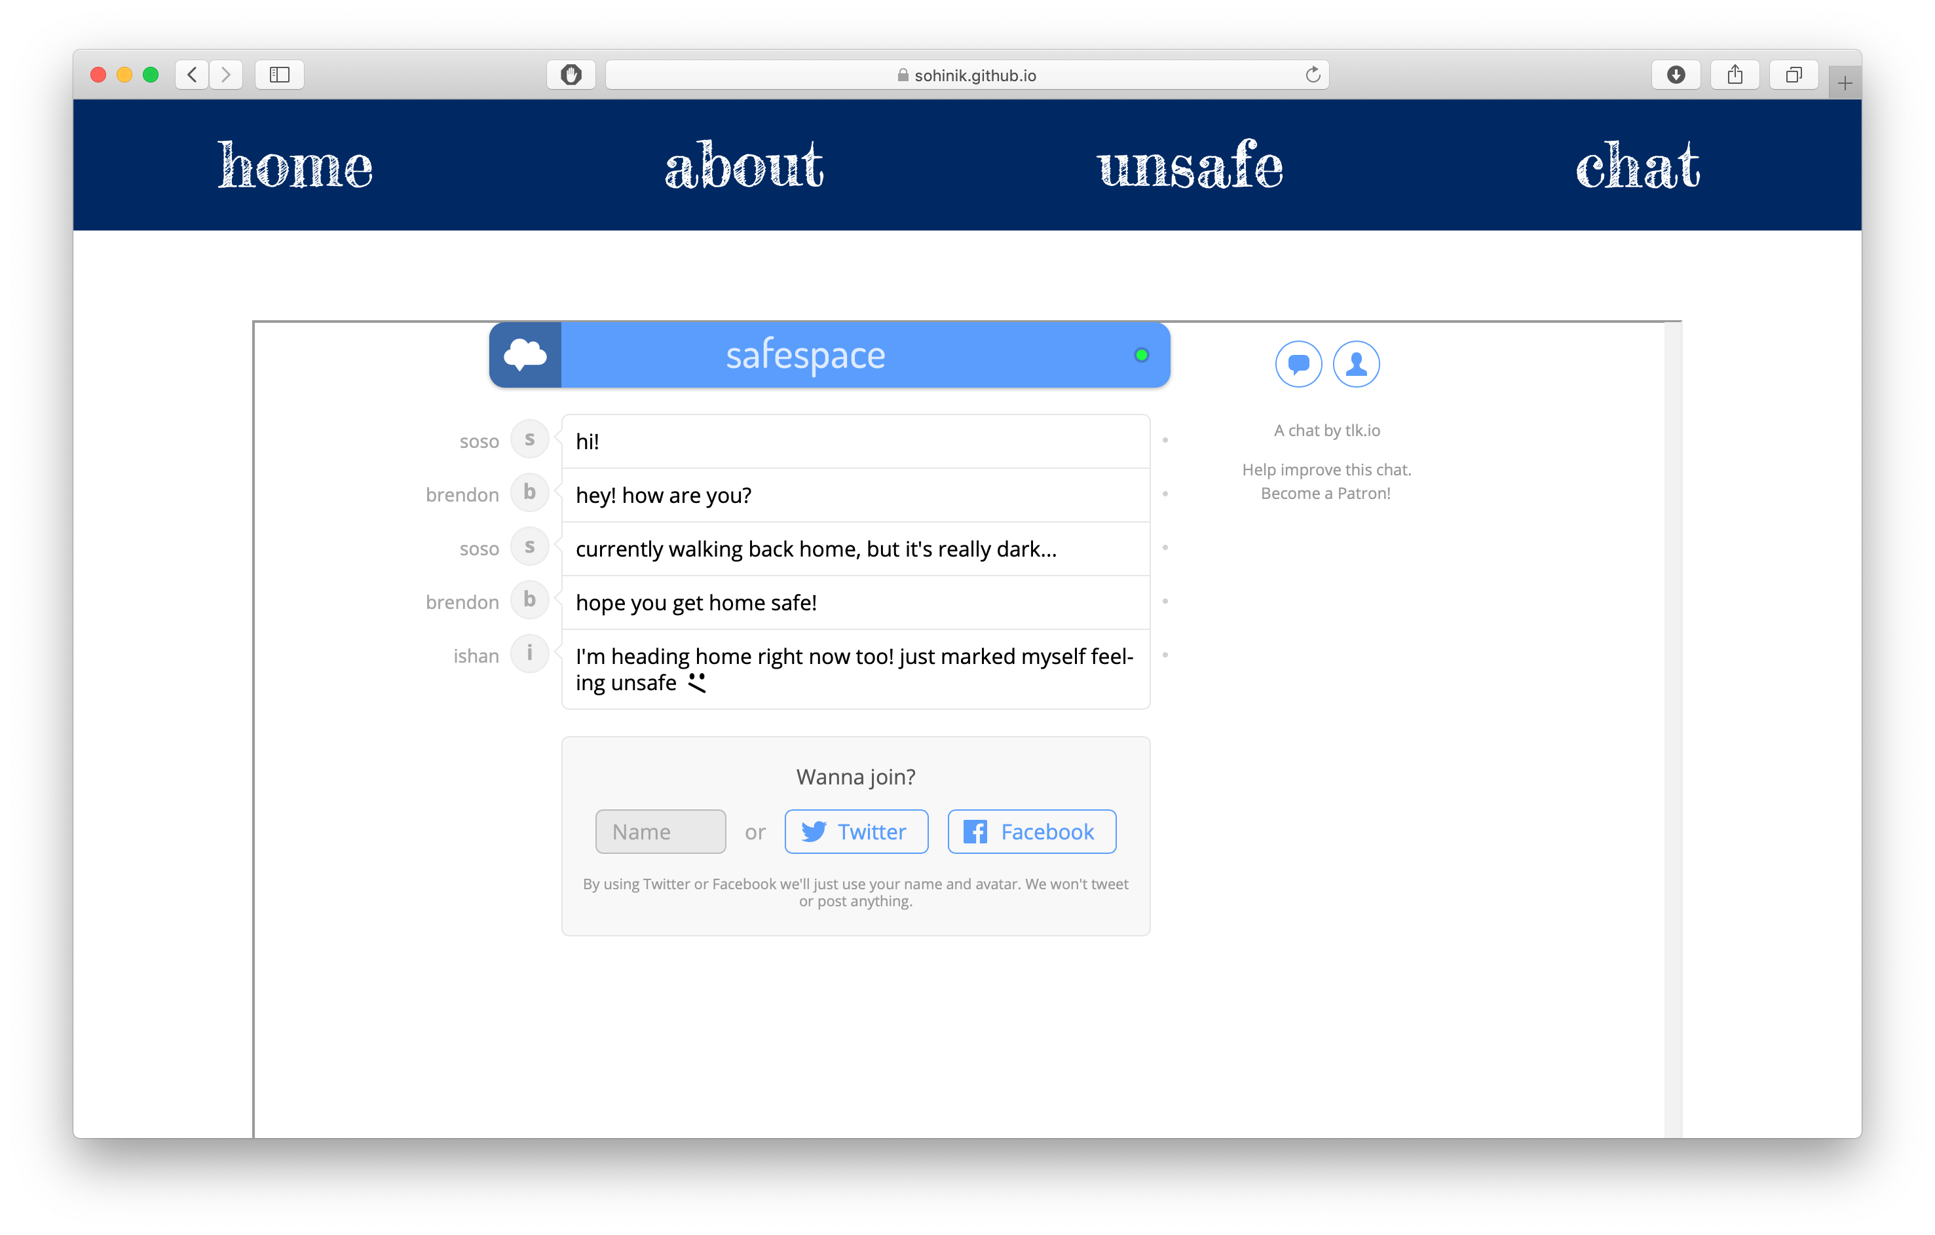Show the participants list user icon

point(1356,364)
